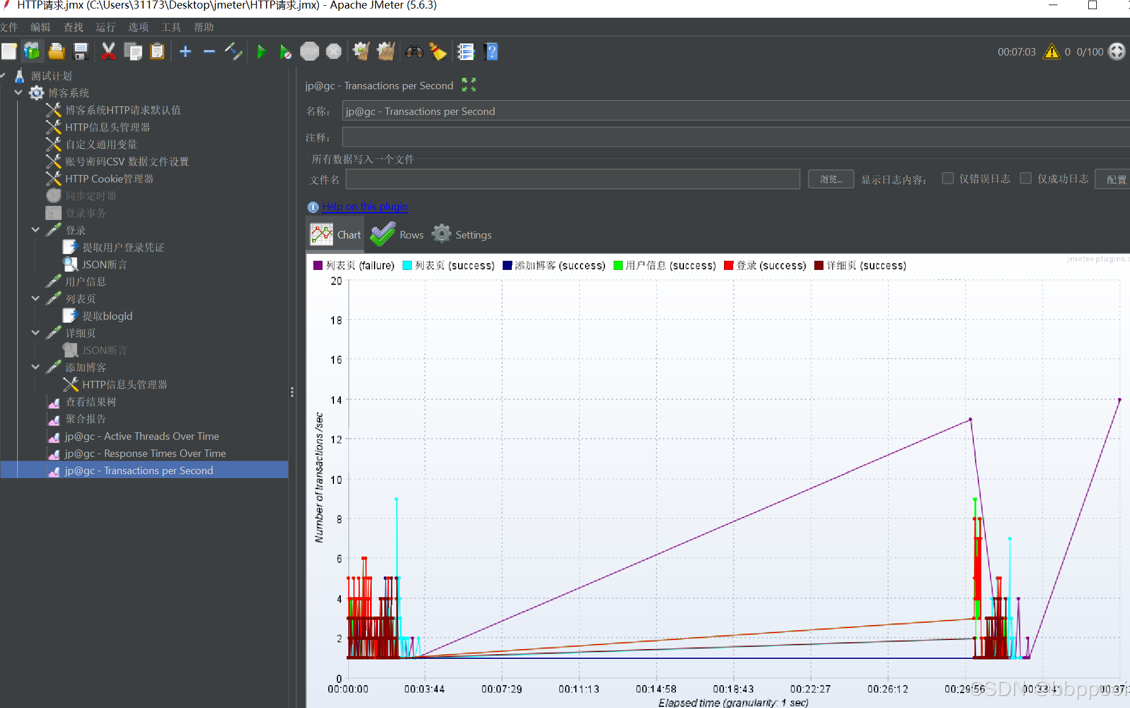Click the Function helper list icon
1130x708 pixels.
click(466, 52)
